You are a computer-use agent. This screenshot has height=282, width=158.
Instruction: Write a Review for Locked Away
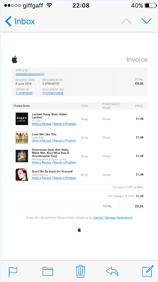(x=41, y=124)
